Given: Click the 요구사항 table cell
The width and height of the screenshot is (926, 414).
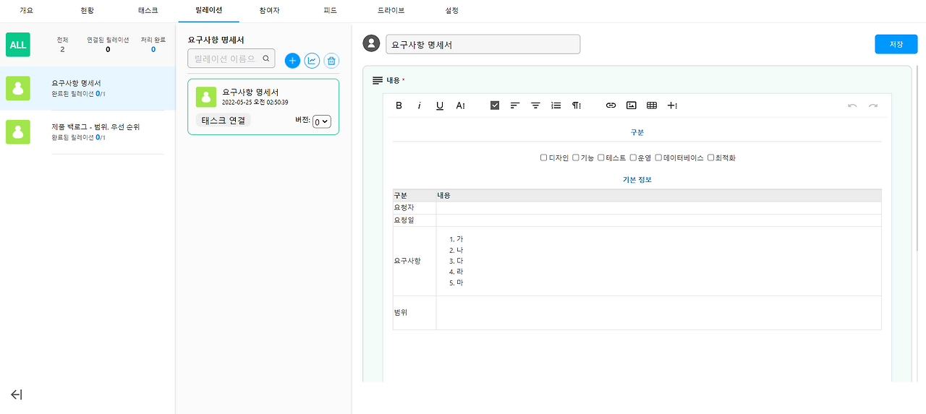Looking at the screenshot, I should point(415,261).
